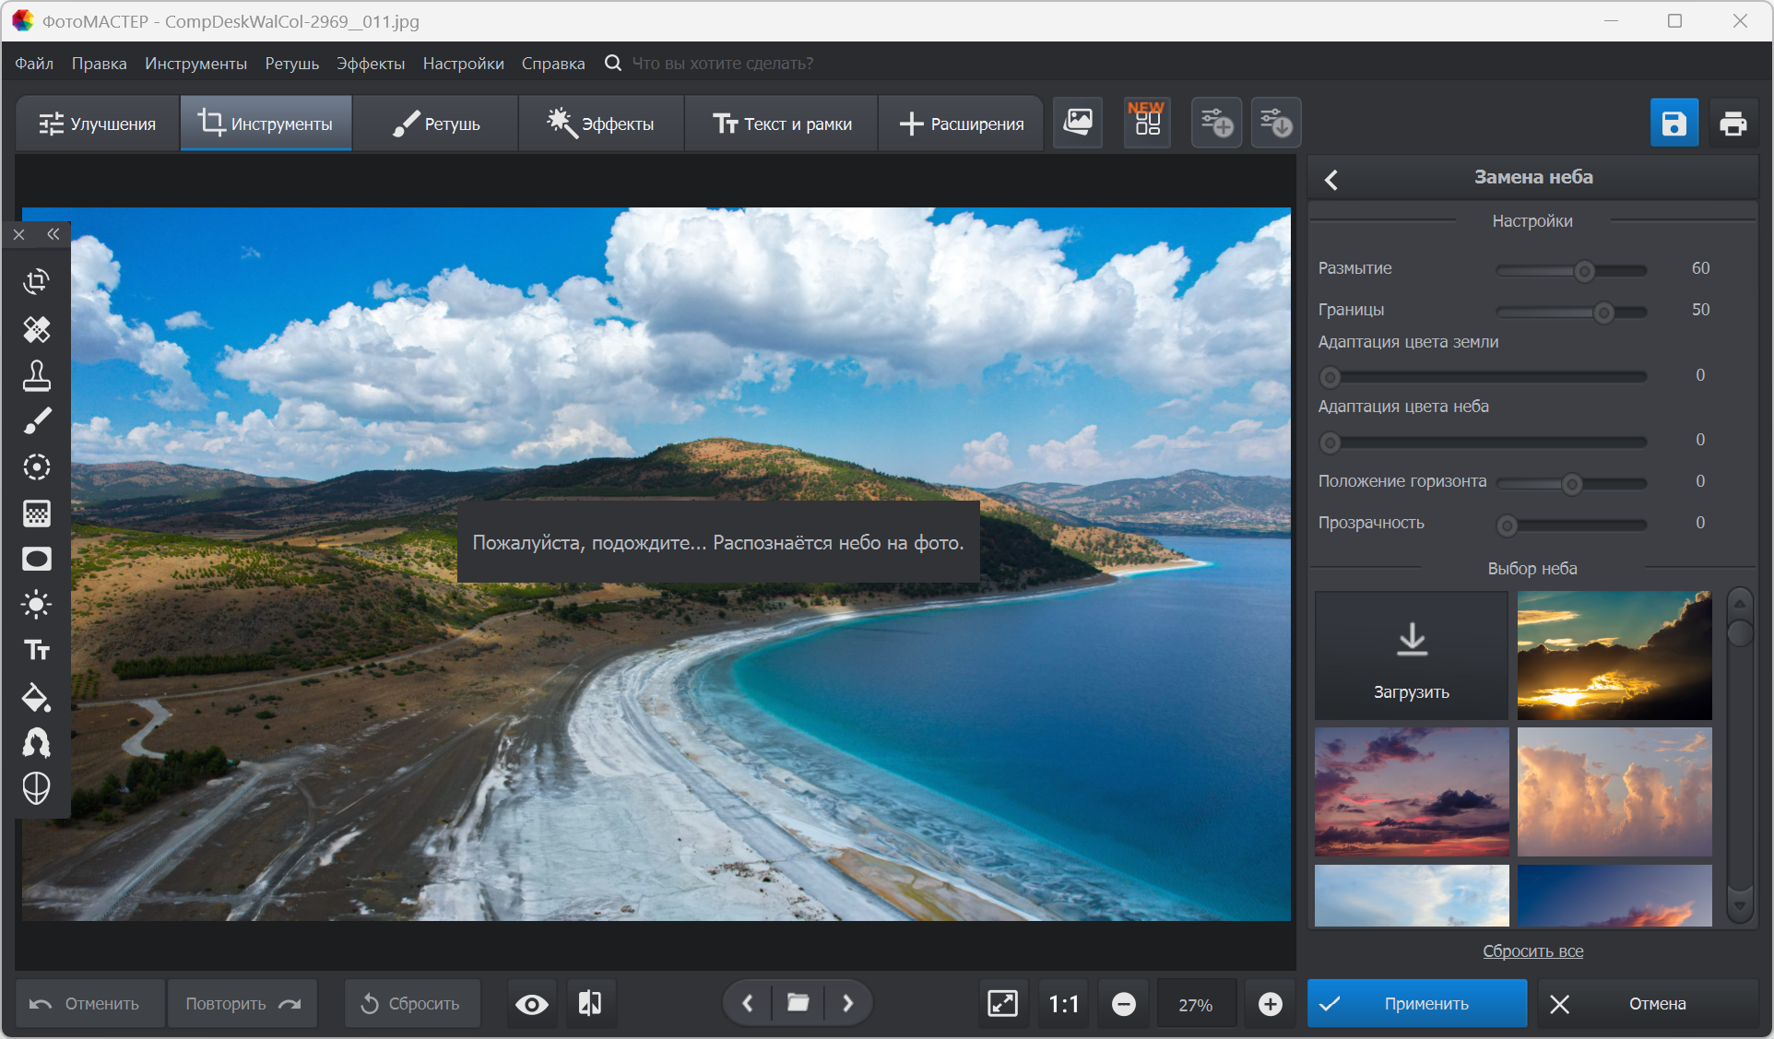Toggle fit-to-screen view mode

click(x=1002, y=1004)
